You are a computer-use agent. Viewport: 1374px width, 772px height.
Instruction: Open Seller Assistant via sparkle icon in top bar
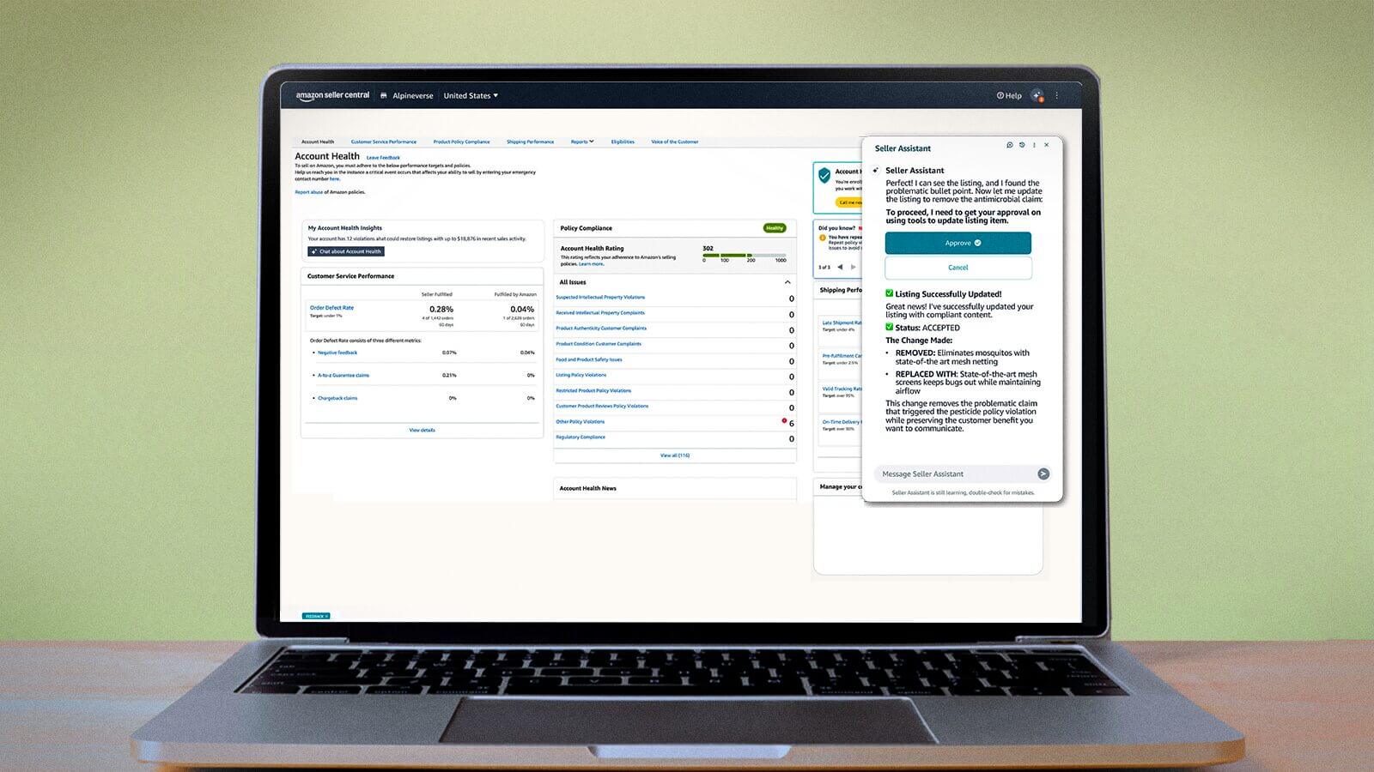(x=1037, y=95)
